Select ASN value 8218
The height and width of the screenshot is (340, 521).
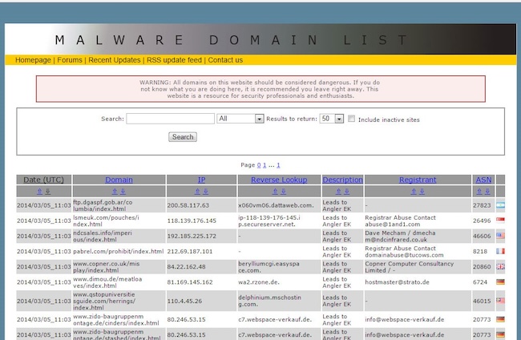480,251
